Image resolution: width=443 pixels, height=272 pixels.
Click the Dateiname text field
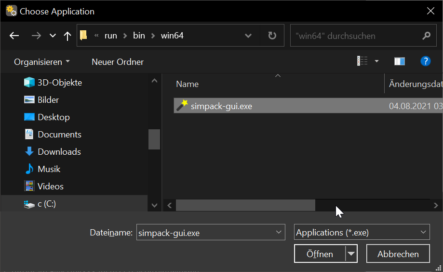click(211, 232)
